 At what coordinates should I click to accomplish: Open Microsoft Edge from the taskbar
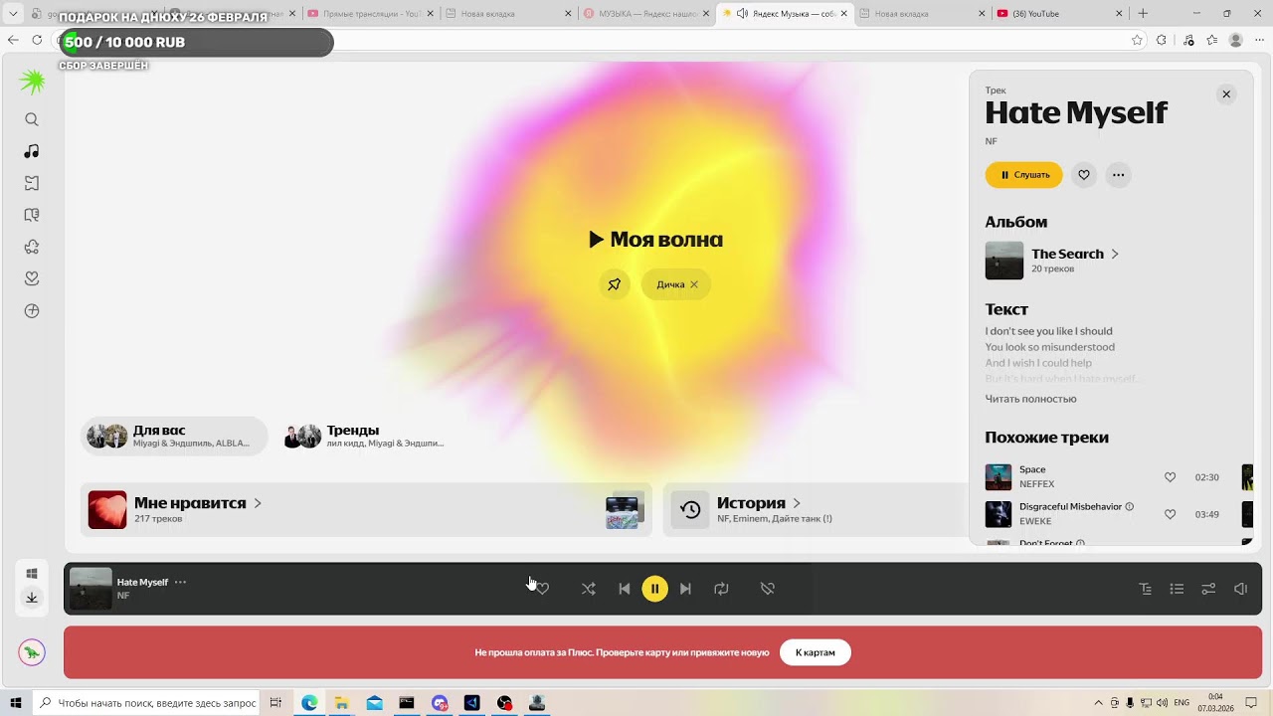tap(309, 703)
